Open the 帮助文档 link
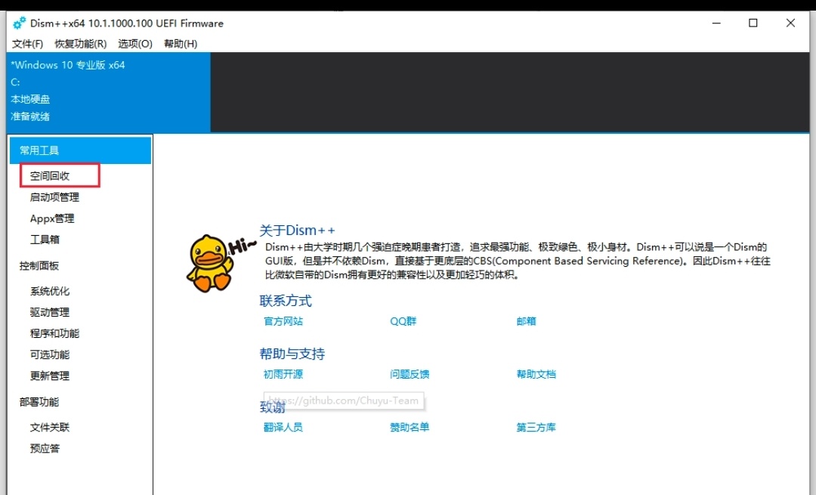816x495 pixels. pos(536,374)
